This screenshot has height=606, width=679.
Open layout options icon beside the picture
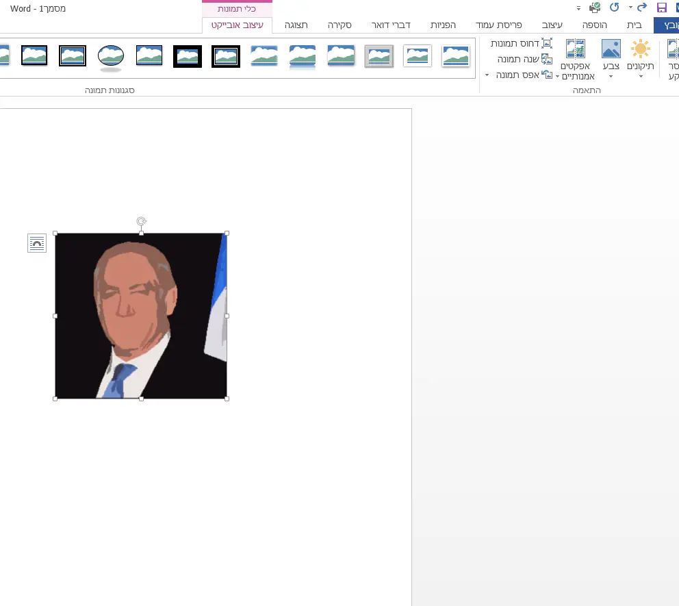coord(37,243)
